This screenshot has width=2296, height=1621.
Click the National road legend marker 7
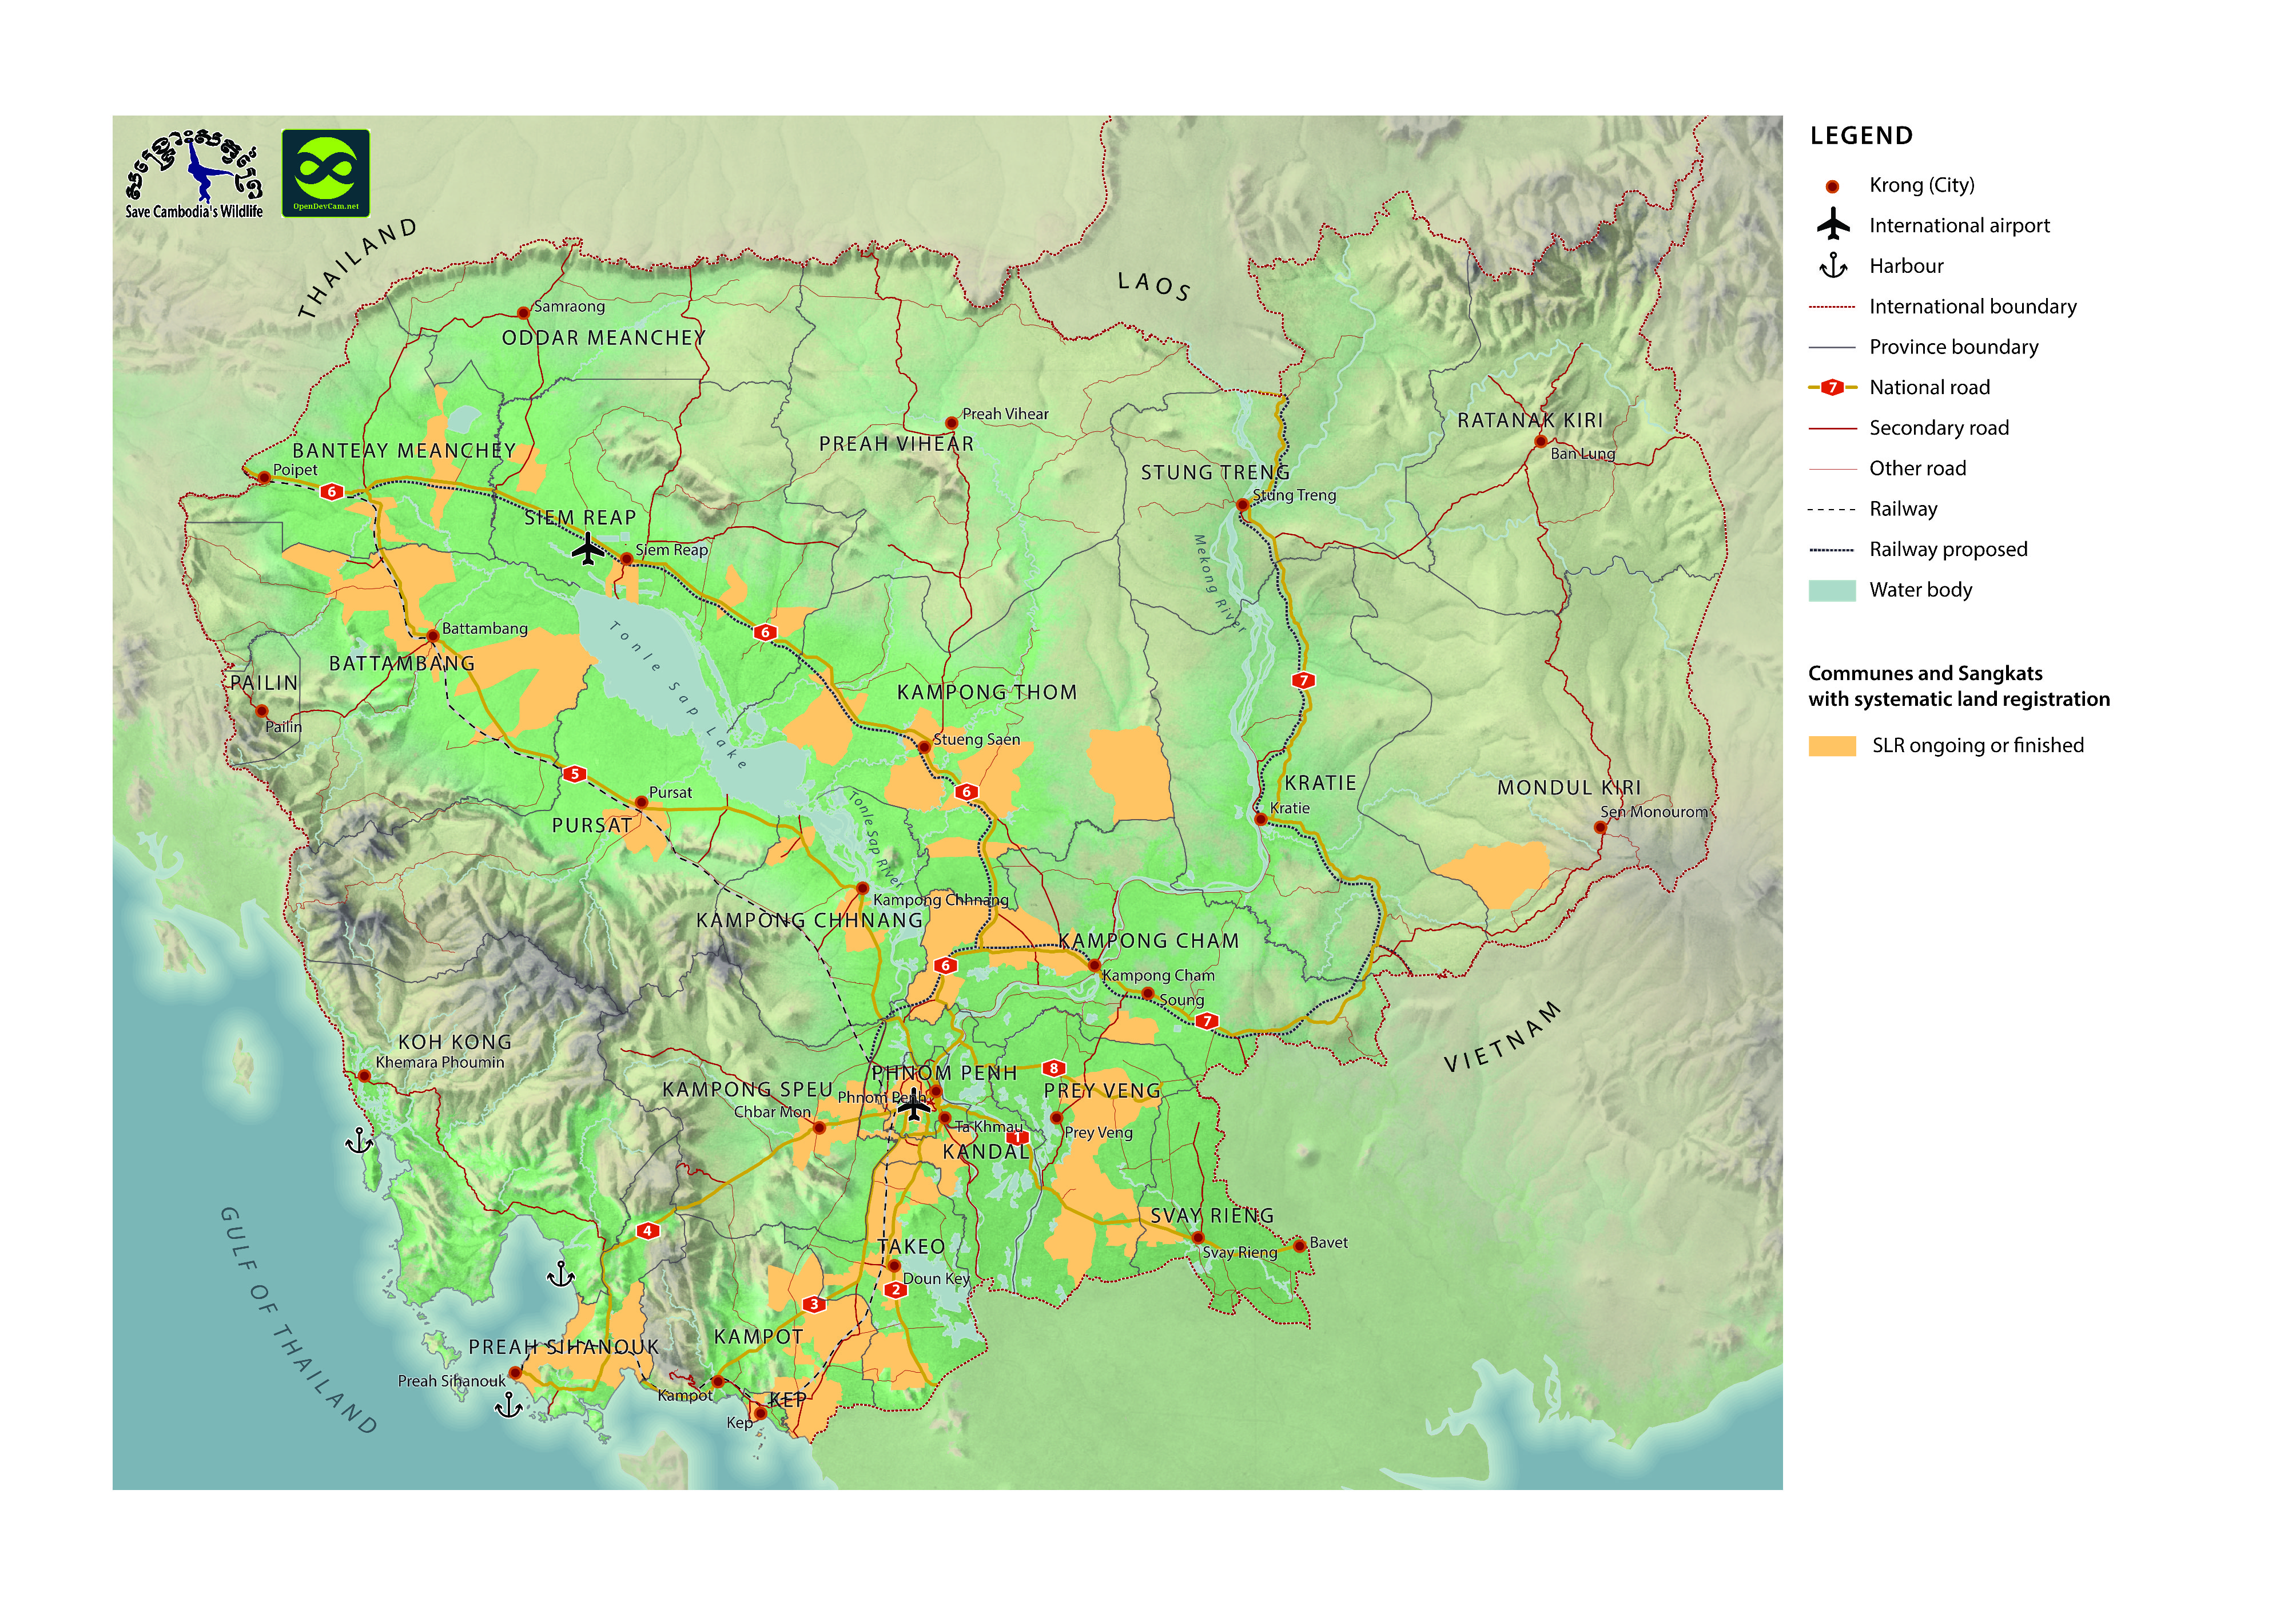[x=1832, y=387]
